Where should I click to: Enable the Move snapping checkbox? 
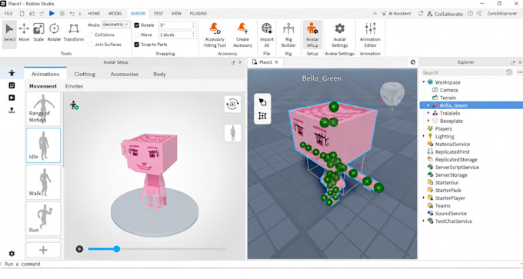[x=137, y=35]
